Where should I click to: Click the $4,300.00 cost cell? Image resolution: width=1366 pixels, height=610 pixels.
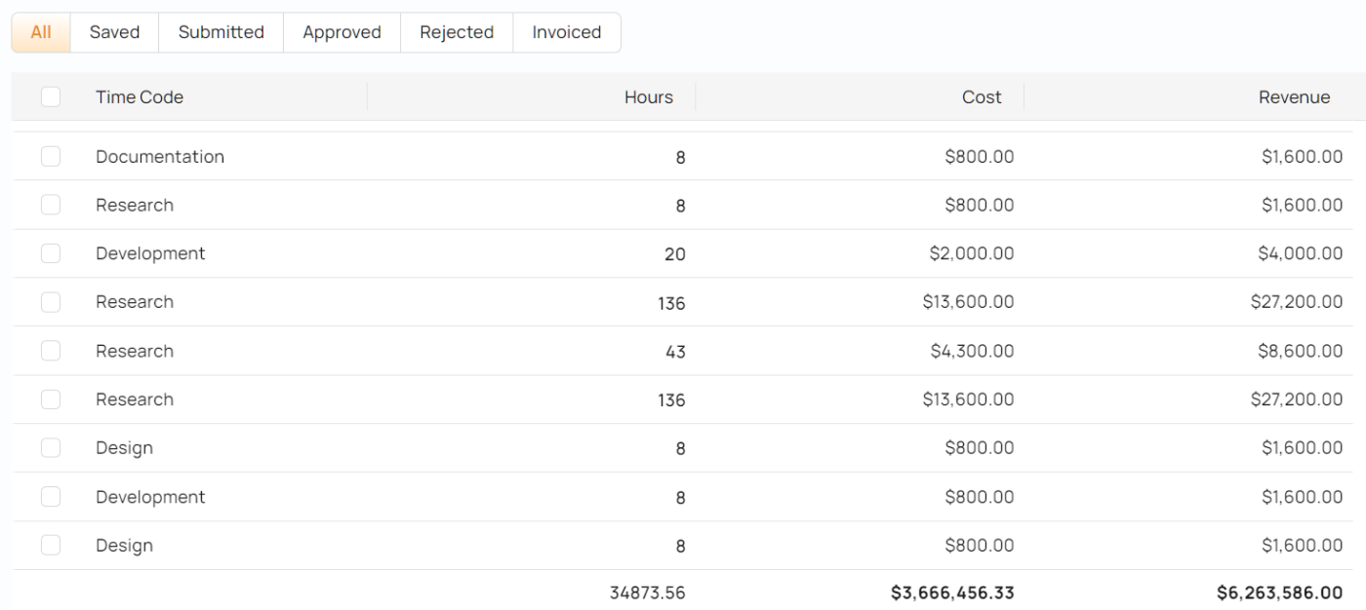point(972,351)
